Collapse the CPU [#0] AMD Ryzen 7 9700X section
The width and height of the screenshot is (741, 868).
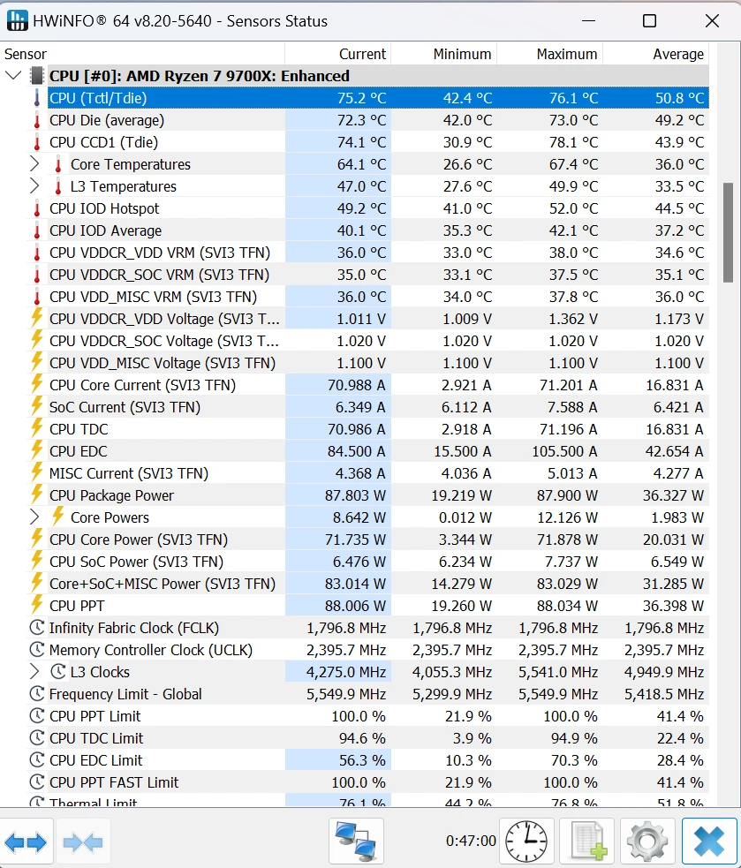coord(13,76)
